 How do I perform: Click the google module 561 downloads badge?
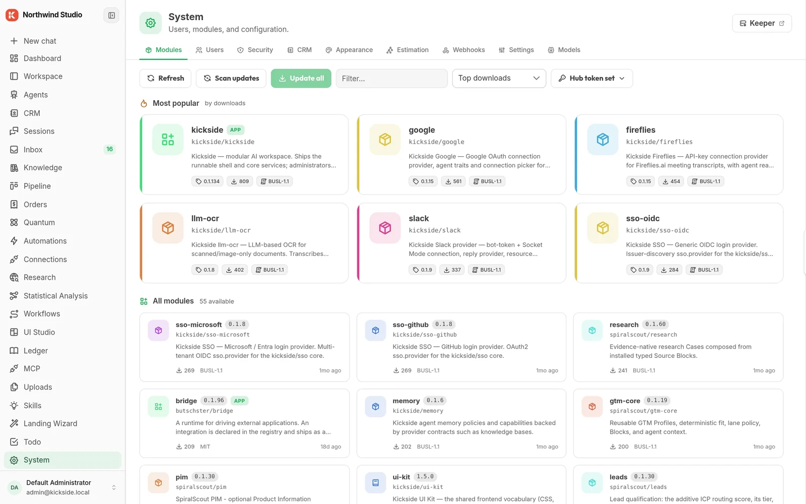(453, 181)
